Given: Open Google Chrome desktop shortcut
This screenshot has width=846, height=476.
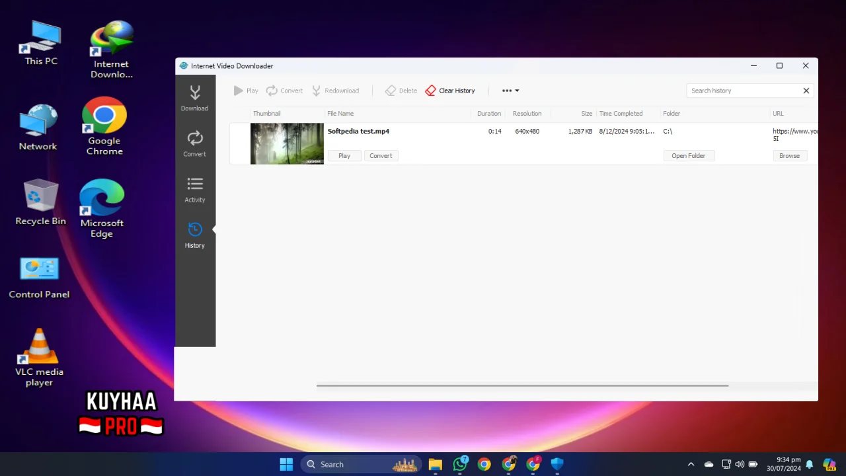Looking at the screenshot, I should [x=104, y=126].
